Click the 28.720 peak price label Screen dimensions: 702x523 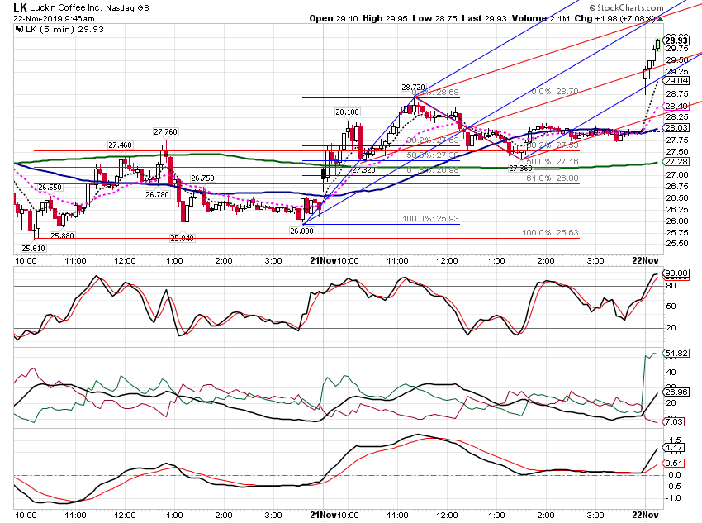click(413, 88)
